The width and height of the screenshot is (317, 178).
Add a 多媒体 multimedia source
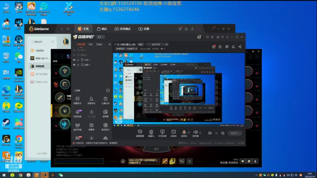(x=174, y=133)
